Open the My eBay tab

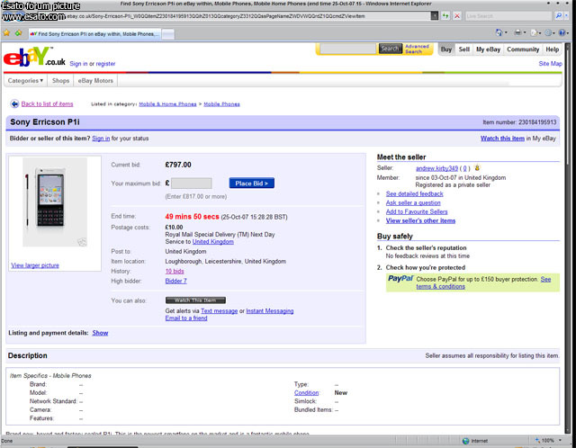(488, 49)
